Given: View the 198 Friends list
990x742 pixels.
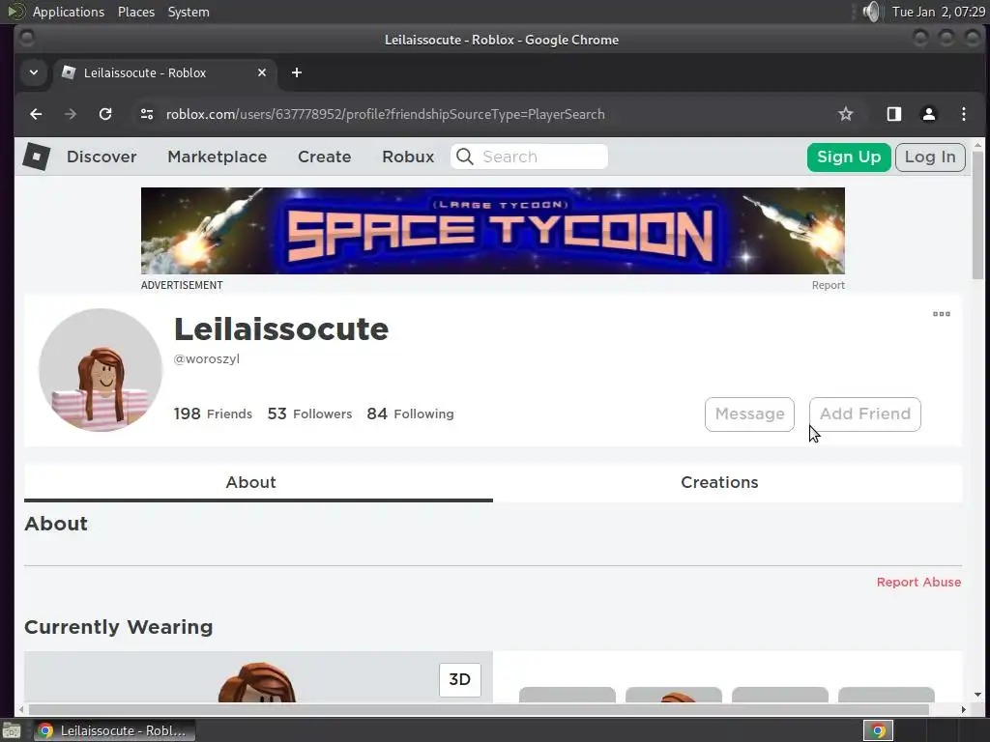Looking at the screenshot, I should pos(213,414).
